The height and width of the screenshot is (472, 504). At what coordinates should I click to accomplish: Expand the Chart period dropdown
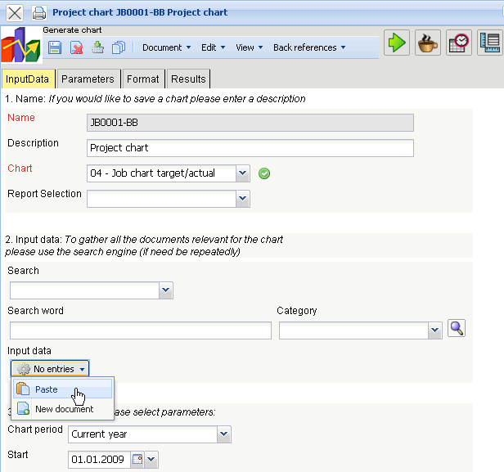[x=223, y=434]
